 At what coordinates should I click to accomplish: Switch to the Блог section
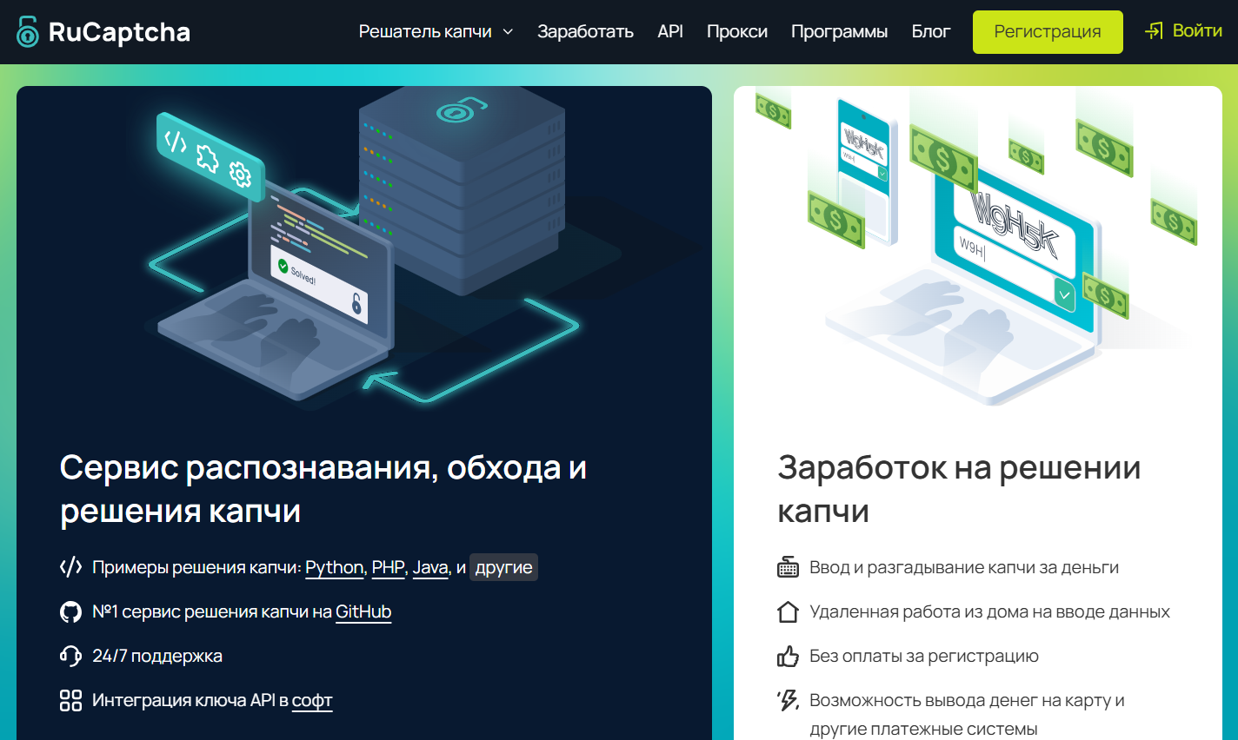point(931,31)
